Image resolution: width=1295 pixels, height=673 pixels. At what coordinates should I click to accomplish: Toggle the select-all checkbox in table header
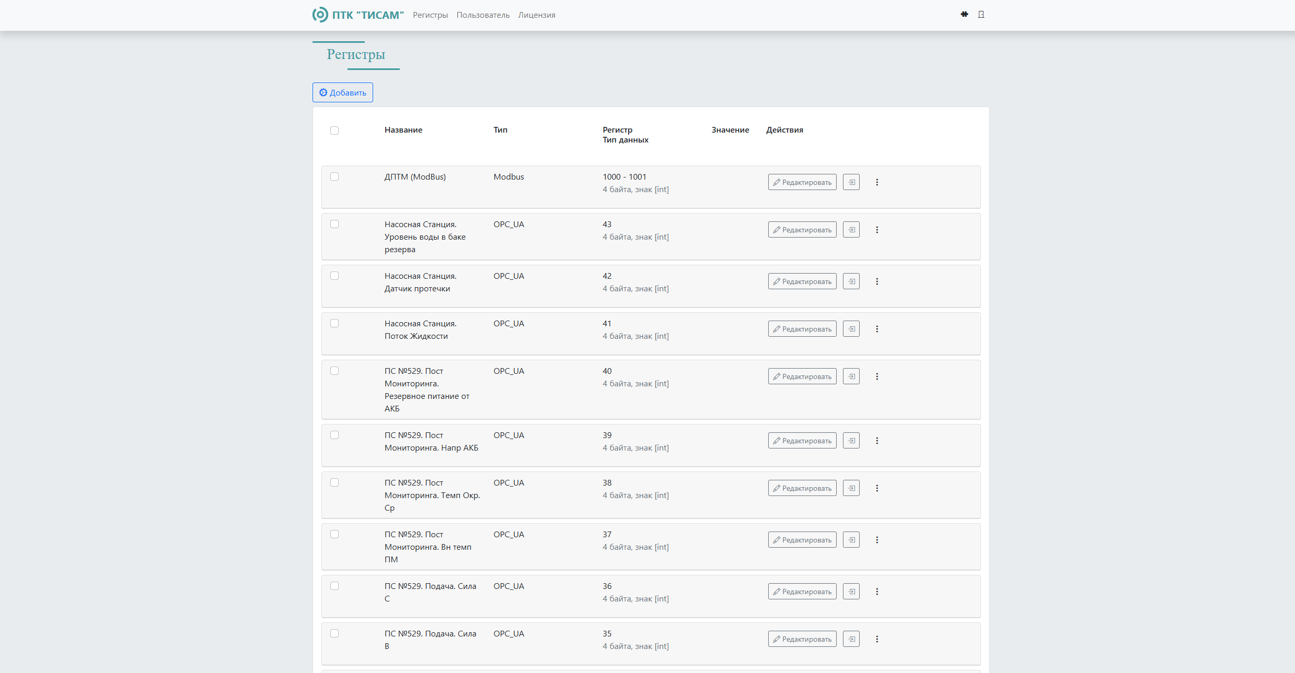coord(334,131)
